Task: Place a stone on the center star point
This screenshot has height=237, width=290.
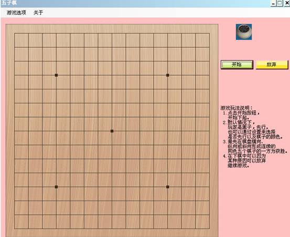Action: coord(112,131)
